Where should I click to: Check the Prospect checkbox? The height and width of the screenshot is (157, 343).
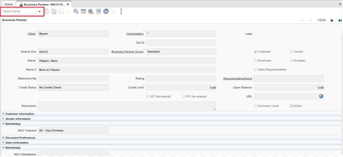click(291, 61)
